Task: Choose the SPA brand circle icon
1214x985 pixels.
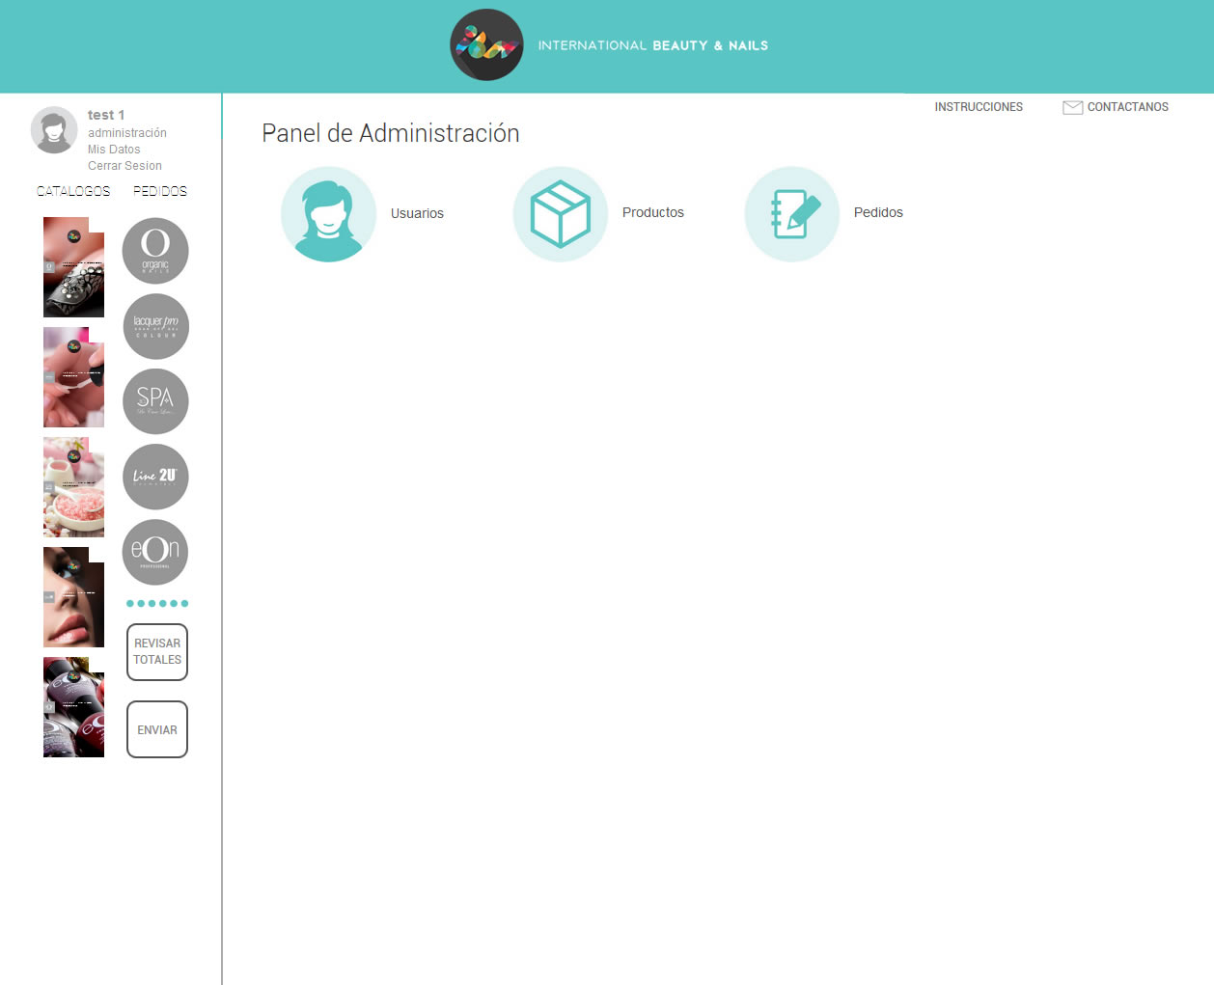Action: point(155,401)
